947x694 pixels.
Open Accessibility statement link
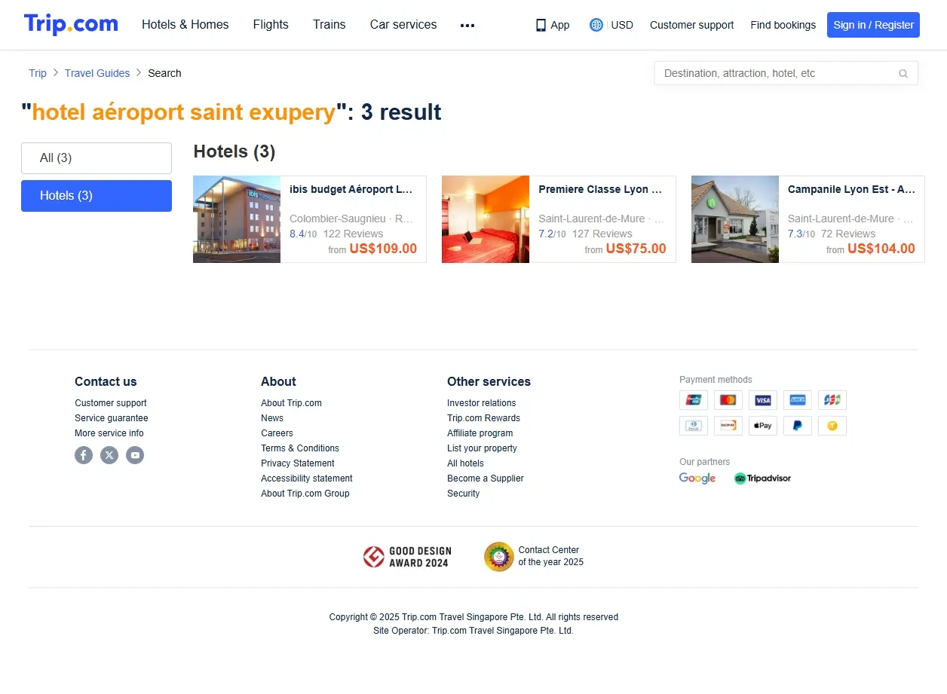pos(307,478)
